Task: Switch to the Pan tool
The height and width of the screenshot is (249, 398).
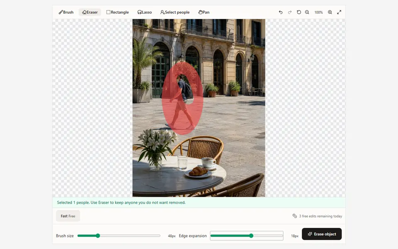Action: coord(204,12)
